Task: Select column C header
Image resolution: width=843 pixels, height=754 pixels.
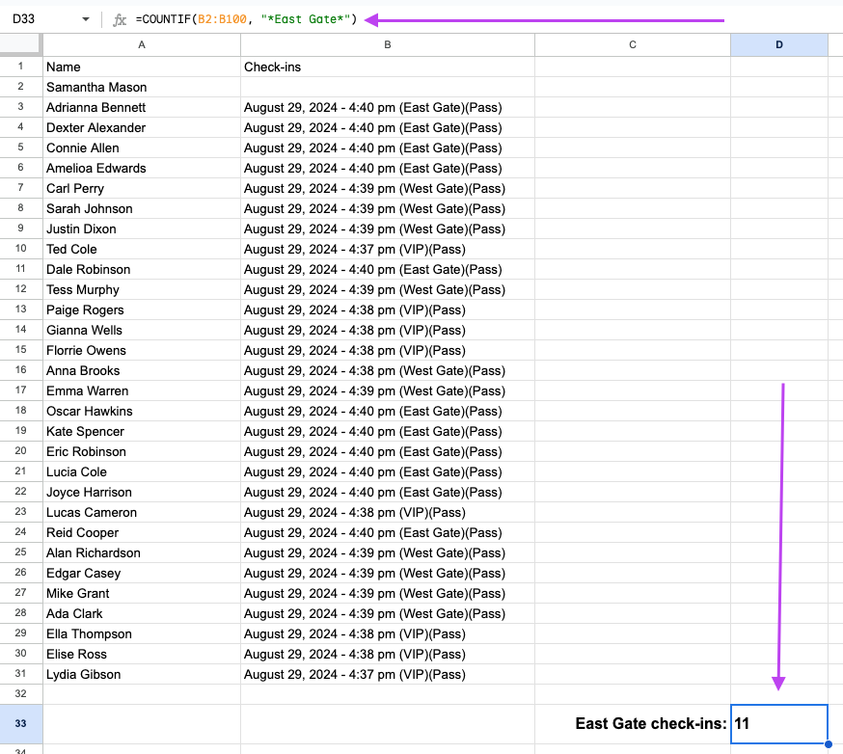Action: click(632, 44)
